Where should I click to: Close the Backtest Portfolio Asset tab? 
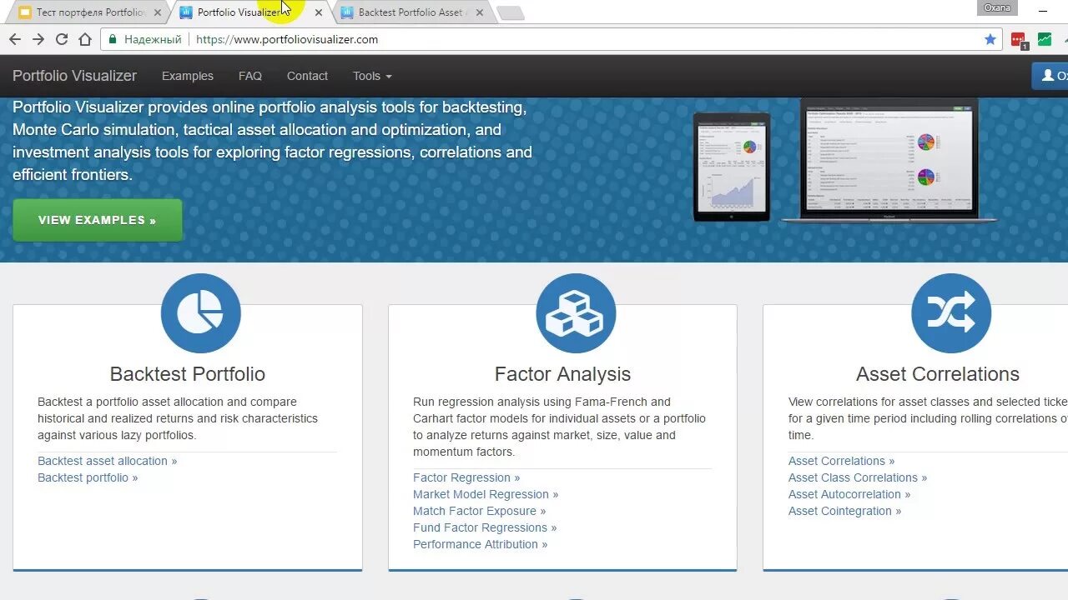coord(479,12)
